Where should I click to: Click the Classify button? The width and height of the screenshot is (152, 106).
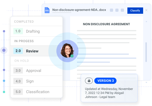tap(135, 11)
